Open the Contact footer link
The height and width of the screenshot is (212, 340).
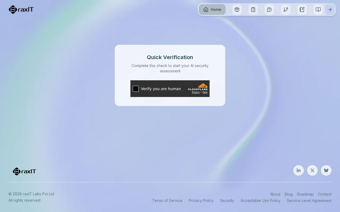tap(325, 194)
